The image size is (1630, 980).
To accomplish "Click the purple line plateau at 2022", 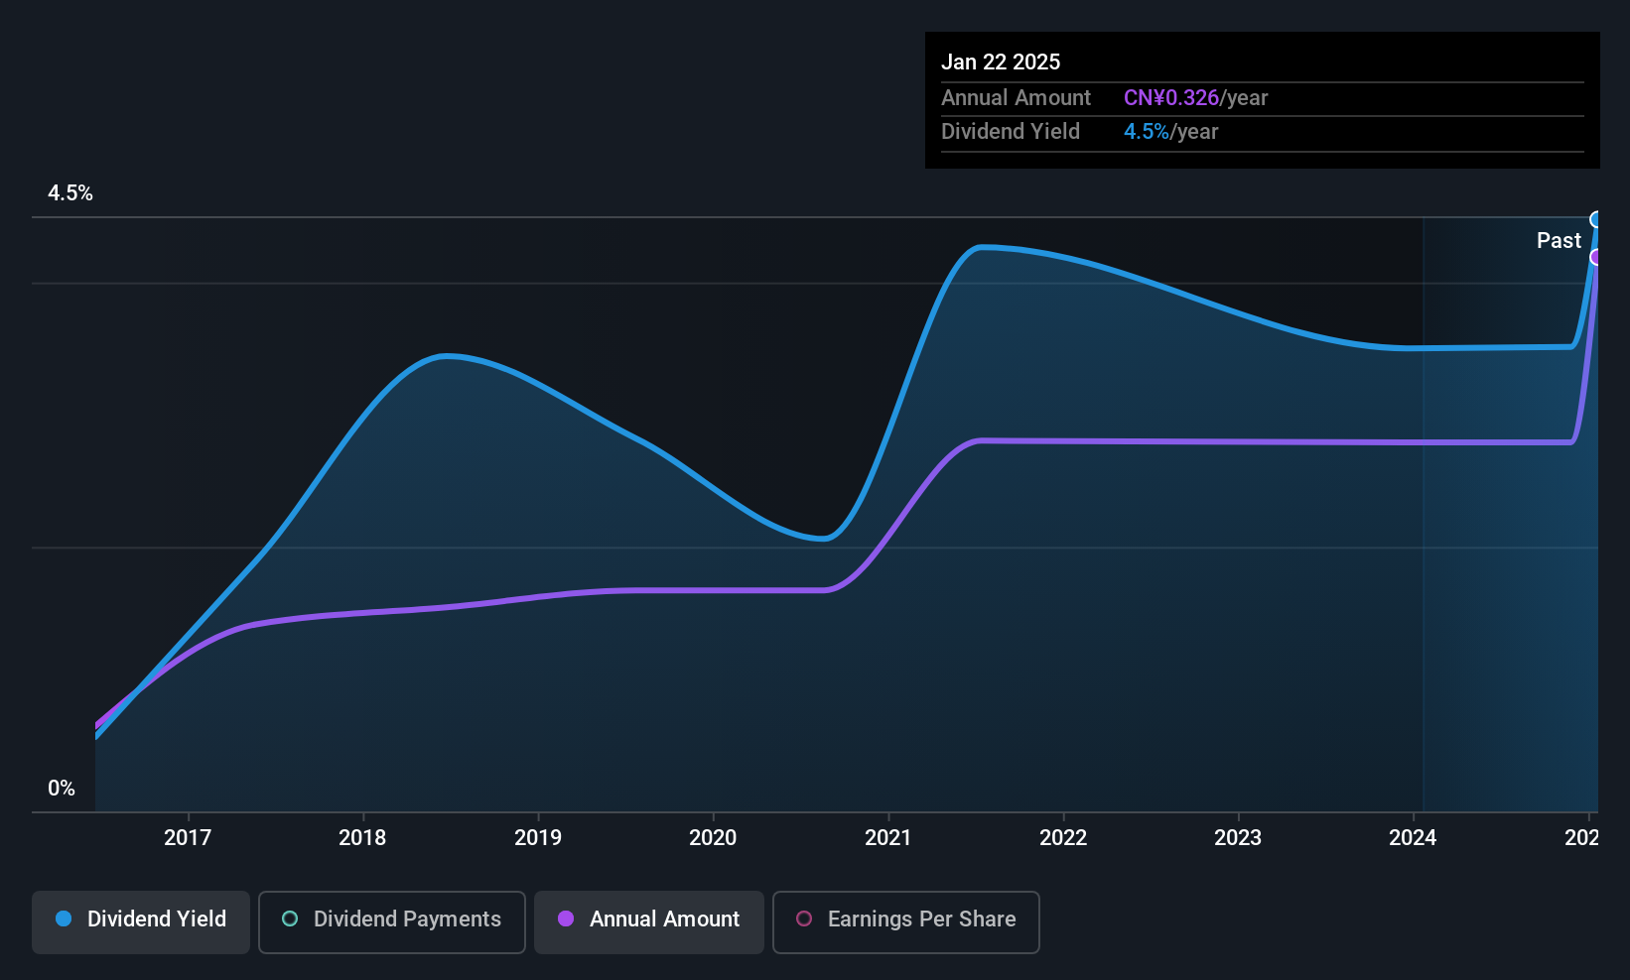I will click(x=1062, y=440).
